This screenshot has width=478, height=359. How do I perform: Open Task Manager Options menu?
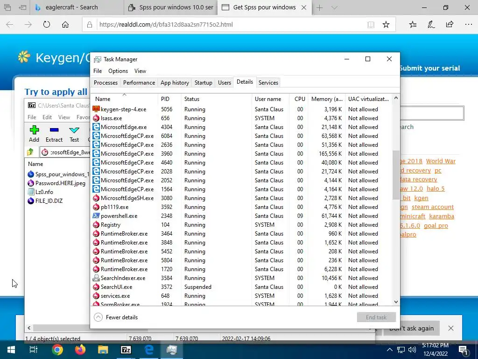[118, 71]
